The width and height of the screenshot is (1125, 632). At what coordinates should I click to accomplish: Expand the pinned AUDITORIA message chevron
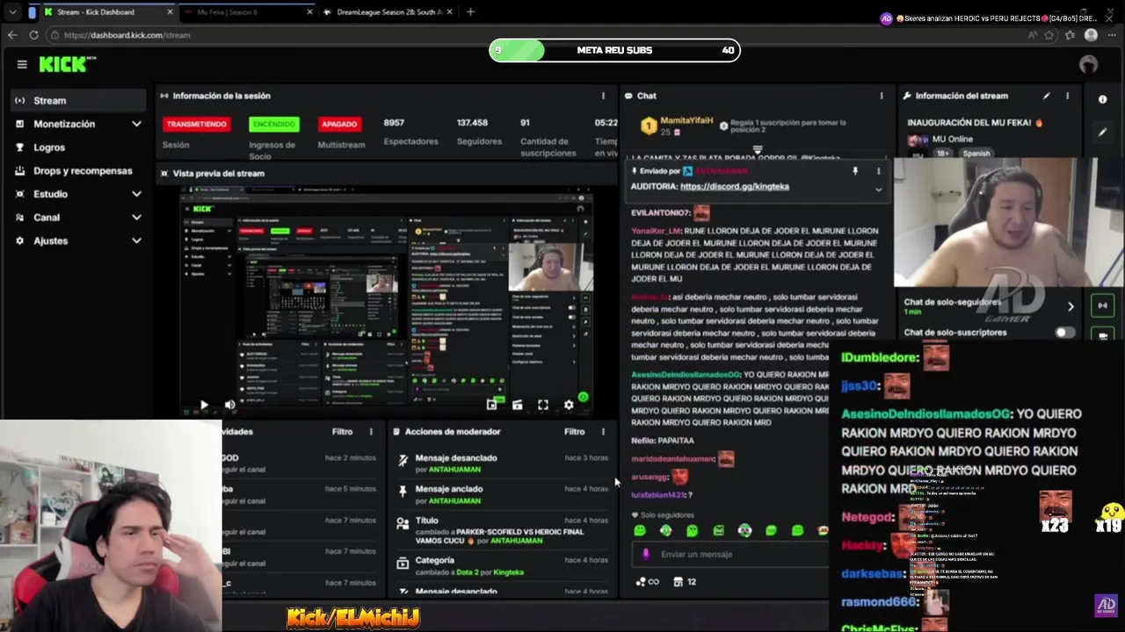click(x=878, y=189)
